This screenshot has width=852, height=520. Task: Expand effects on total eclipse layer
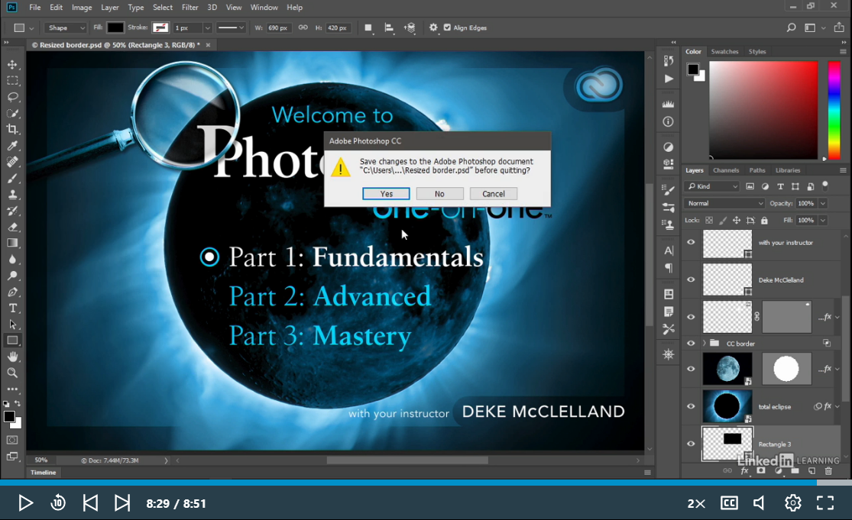pos(837,406)
